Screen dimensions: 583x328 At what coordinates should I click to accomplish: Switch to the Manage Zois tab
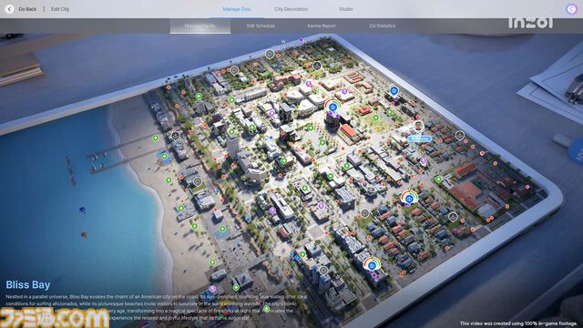tap(237, 9)
